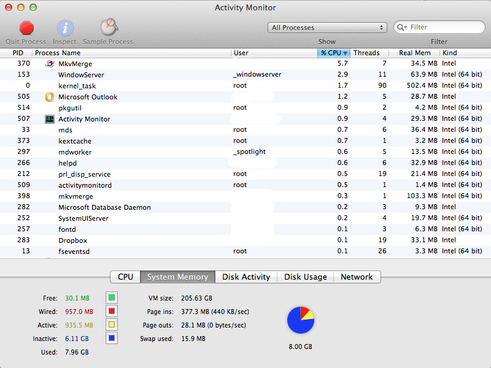Sort by Real Mem column header
The image size is (491, 368).
coord(414,53)
